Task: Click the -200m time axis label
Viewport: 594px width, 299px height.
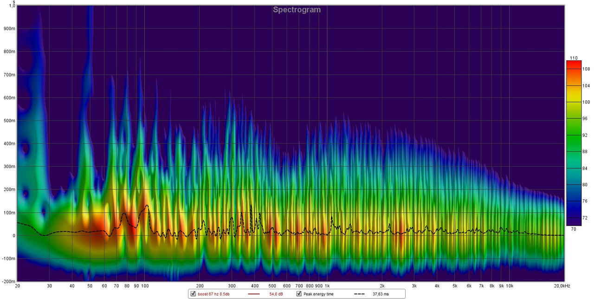Action: pyautogui.click(x=9, y=281)
